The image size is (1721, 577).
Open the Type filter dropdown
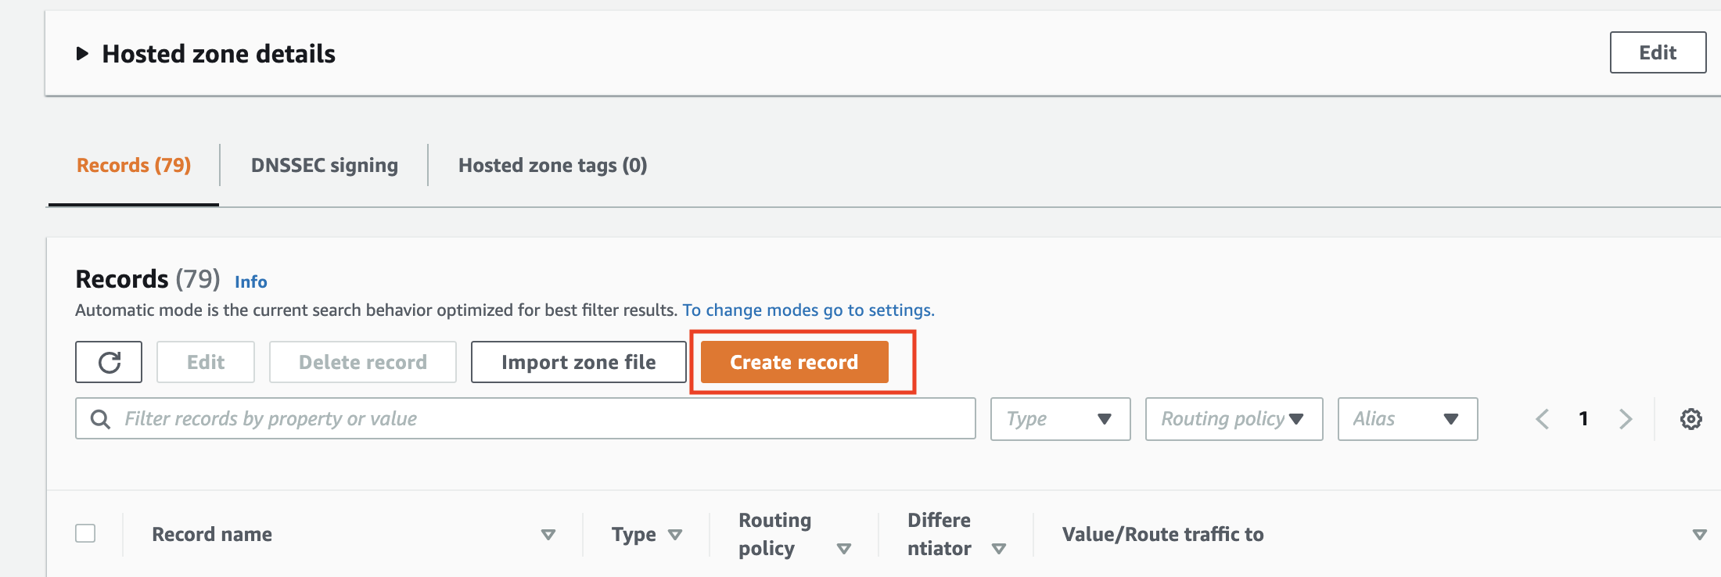[1060, 419]
